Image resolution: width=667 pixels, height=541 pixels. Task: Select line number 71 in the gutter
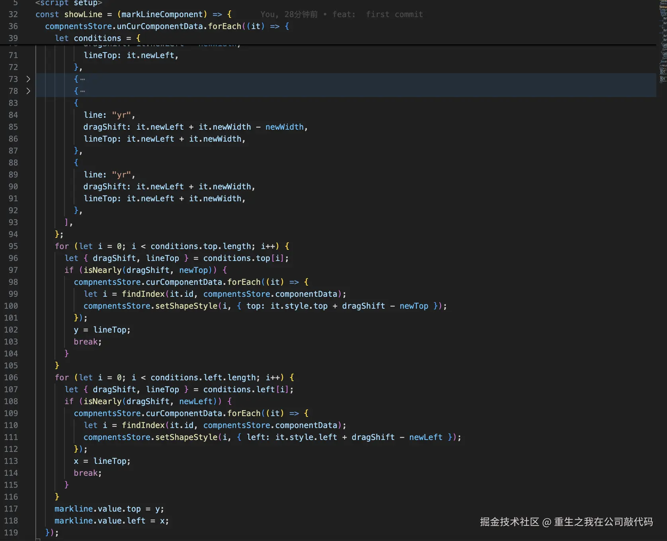[13, 55]
